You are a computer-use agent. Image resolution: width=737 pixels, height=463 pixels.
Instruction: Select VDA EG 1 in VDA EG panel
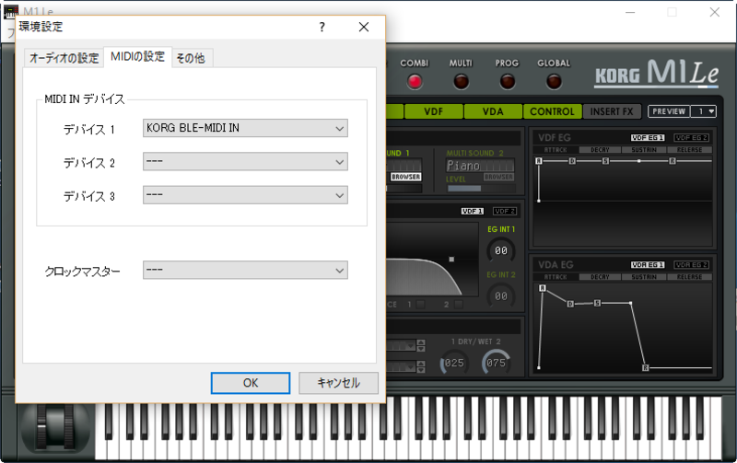[x=648, y=265]
